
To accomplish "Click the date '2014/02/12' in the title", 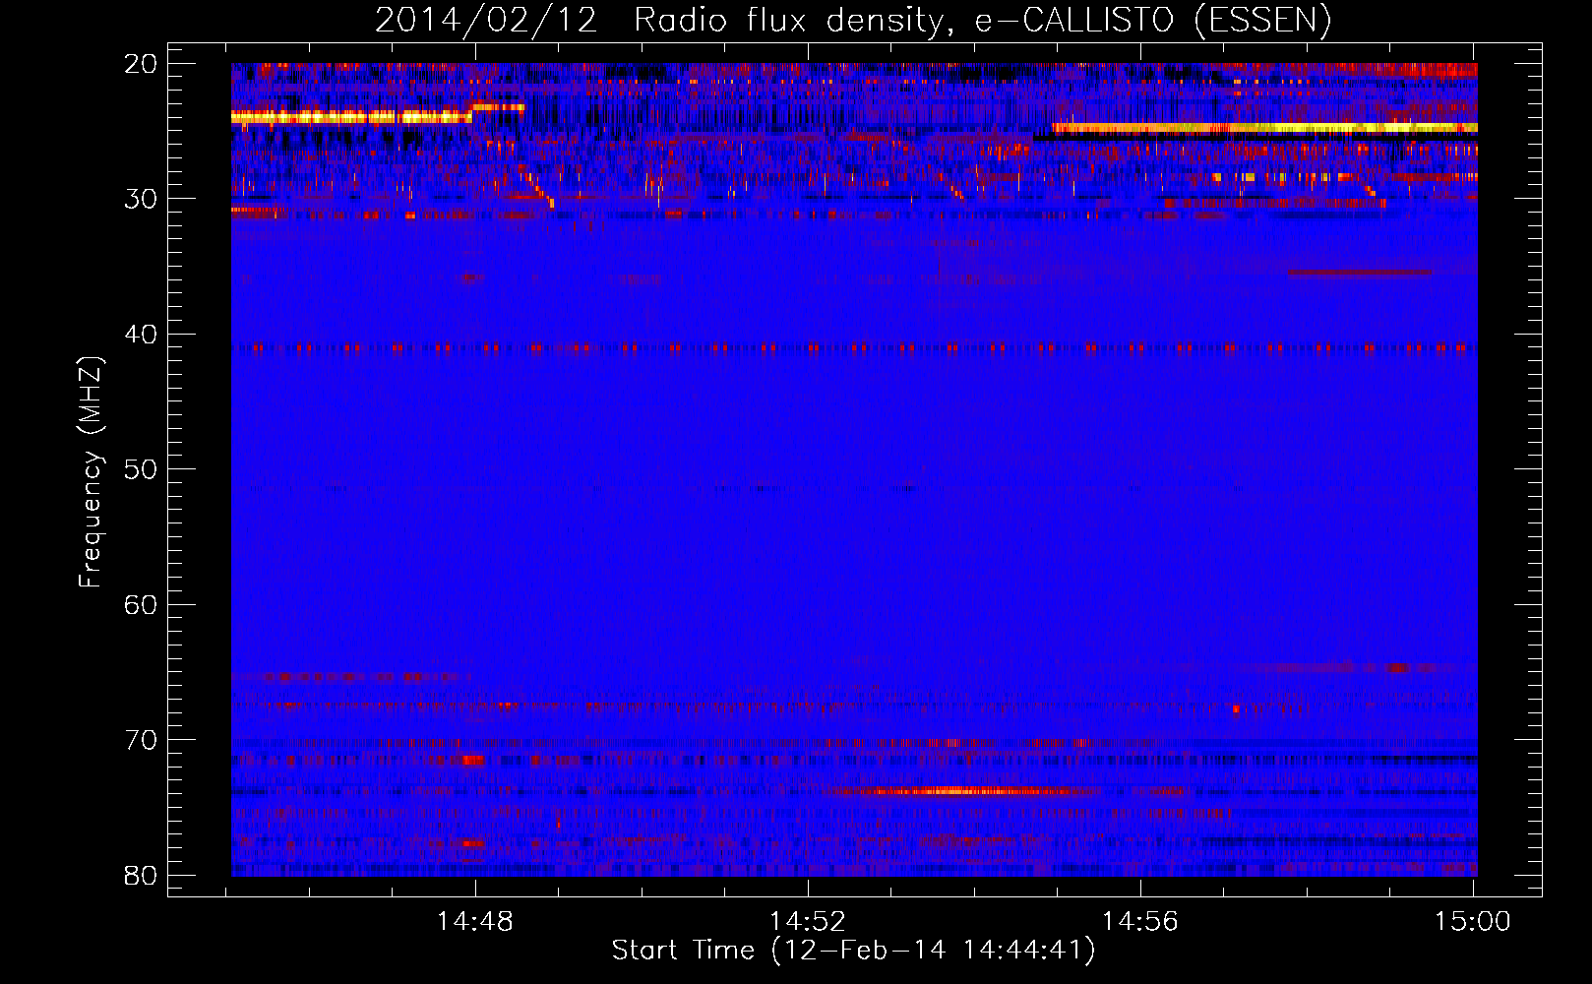I will point(486,20).
